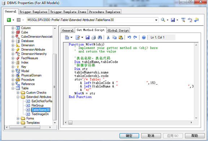Click the scissors Cut icon

108,37
